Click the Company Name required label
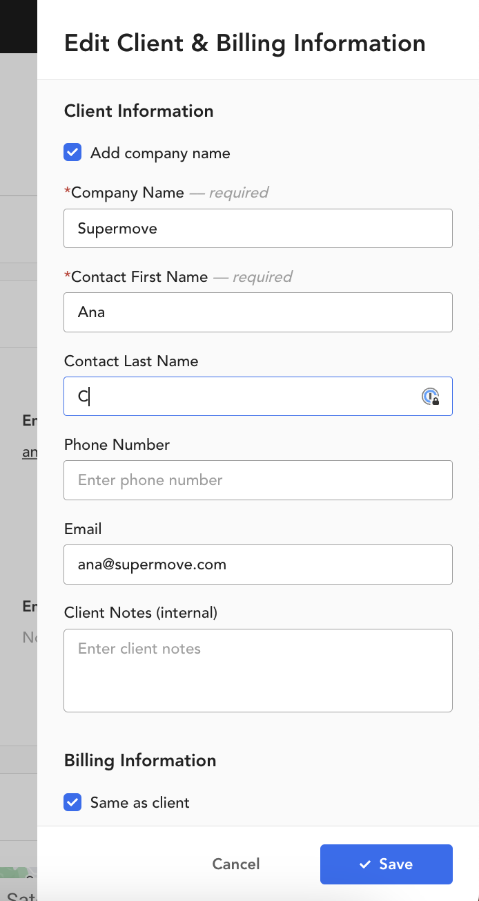 pos(166,193)
